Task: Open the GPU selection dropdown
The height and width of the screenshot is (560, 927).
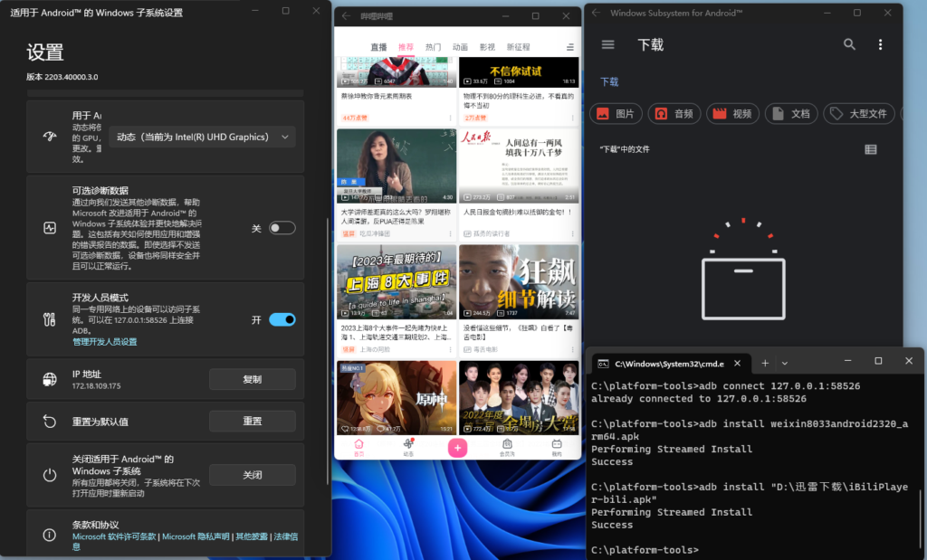Action: click(202, 137)
